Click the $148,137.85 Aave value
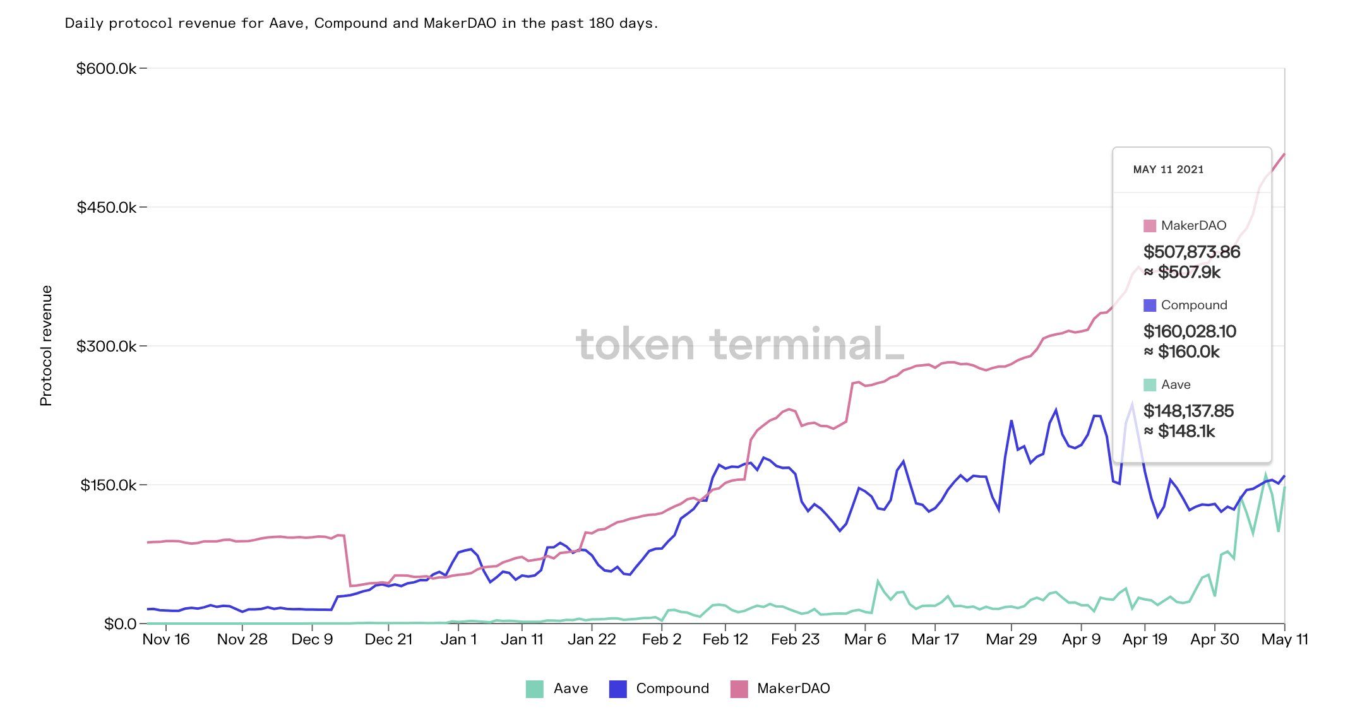The image size is (1355, 717). point(1188,411)
